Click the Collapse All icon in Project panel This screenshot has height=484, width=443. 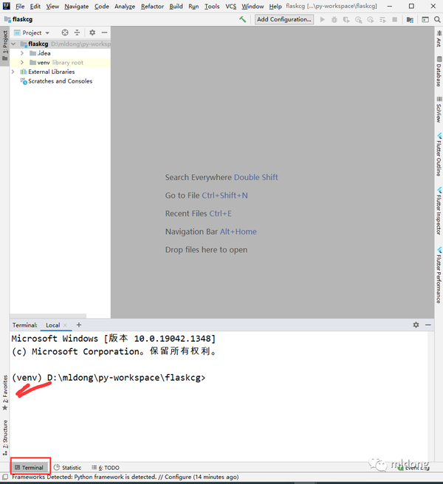(x=78, y=32)
